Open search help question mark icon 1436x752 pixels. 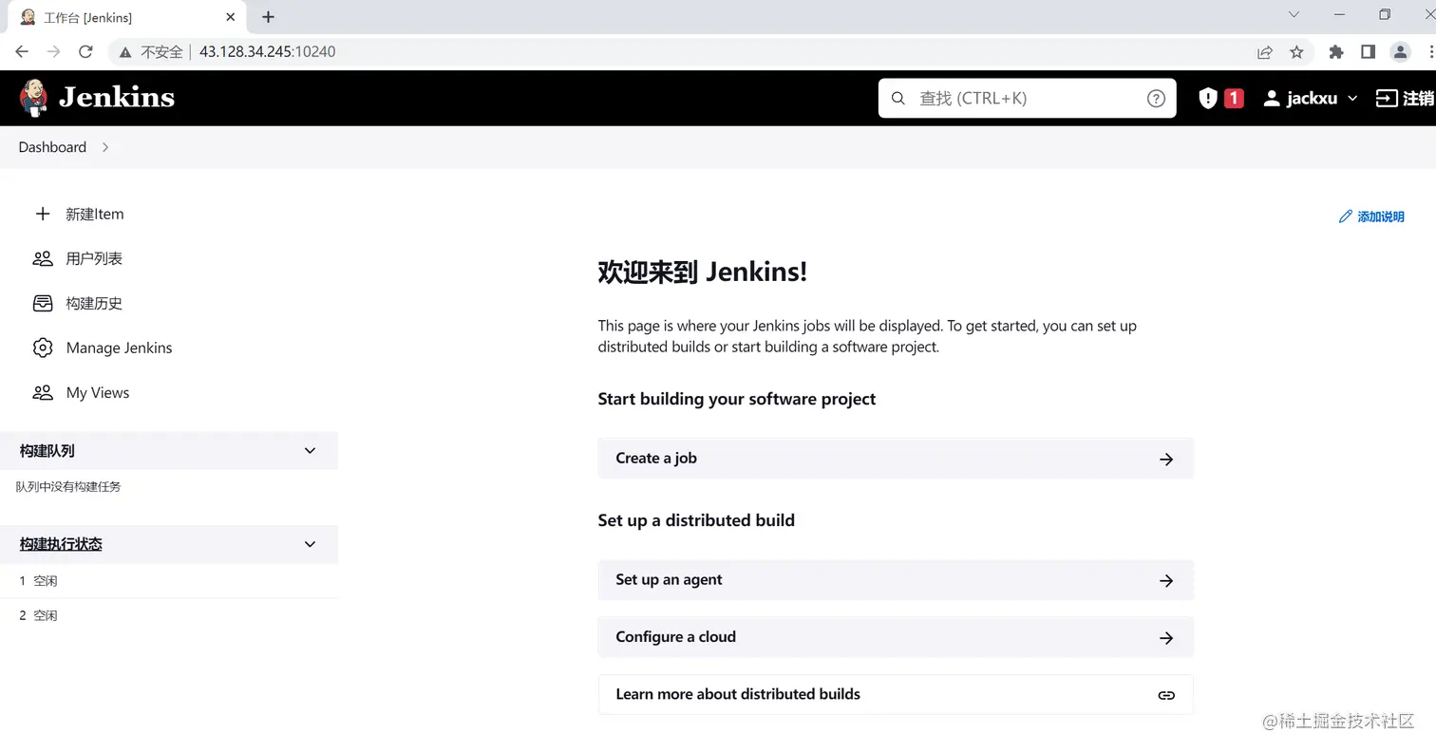[1156, 98]
